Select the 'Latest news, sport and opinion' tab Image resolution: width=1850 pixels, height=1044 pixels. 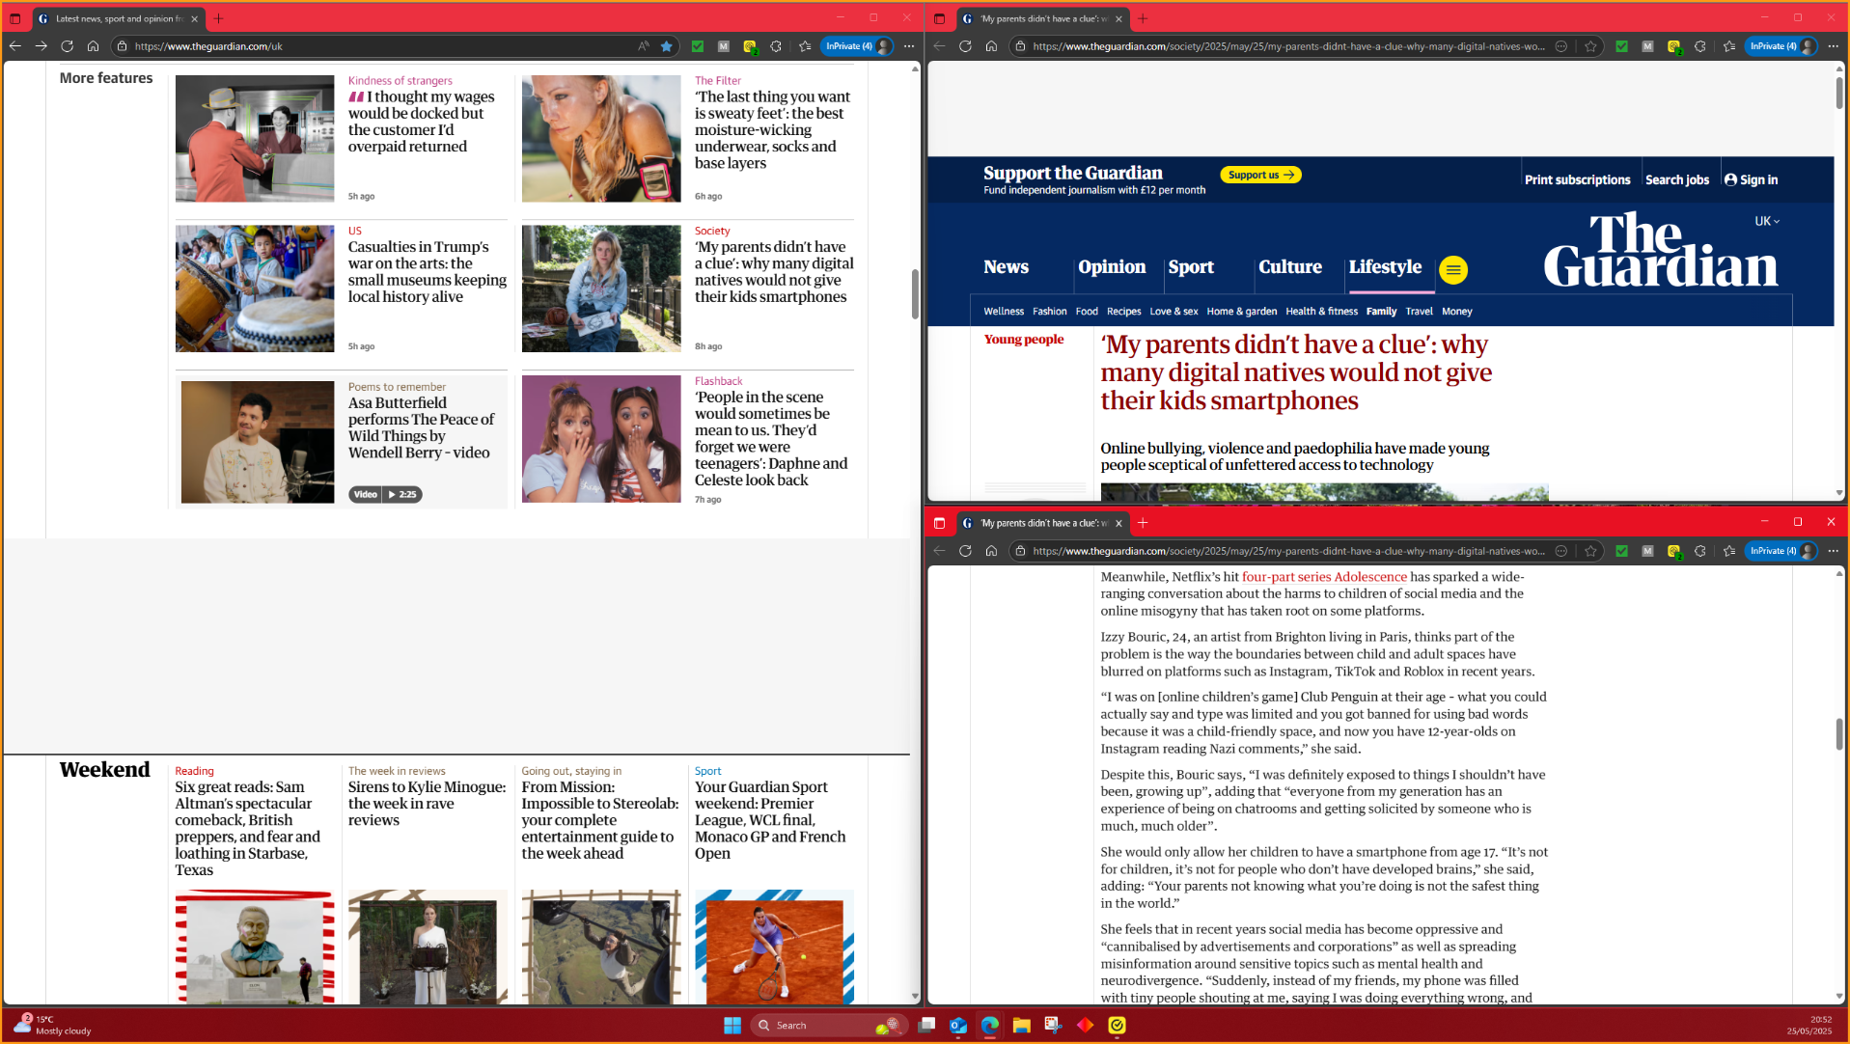click(x=118, y=18)
